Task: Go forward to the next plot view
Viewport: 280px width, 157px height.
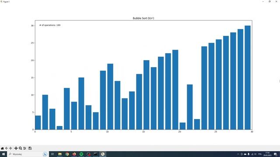Action: [x=10, y=148]
